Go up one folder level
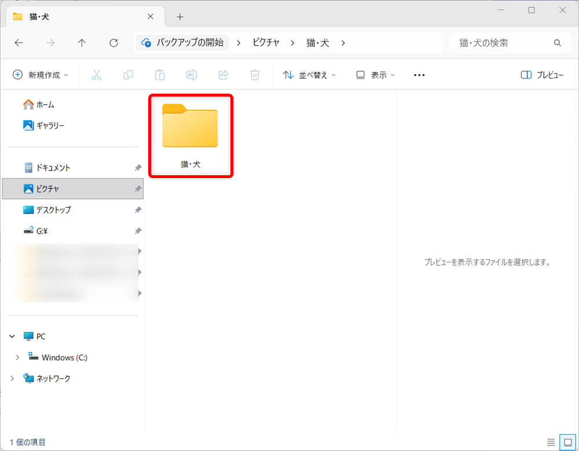Image resolution: width=579 pixels, height=451 pixels. 82,42
